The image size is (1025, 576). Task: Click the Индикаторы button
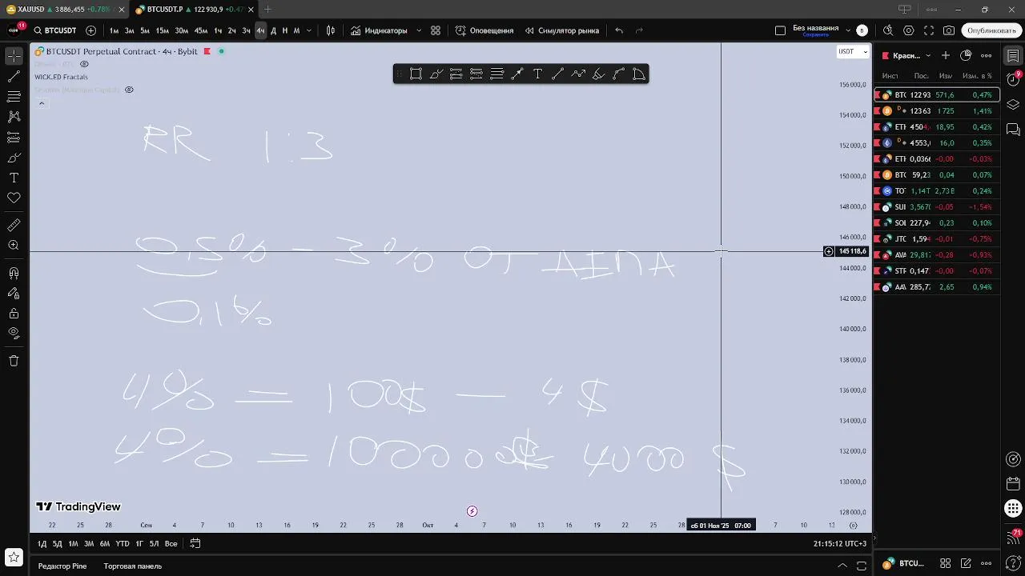(379, 30)
